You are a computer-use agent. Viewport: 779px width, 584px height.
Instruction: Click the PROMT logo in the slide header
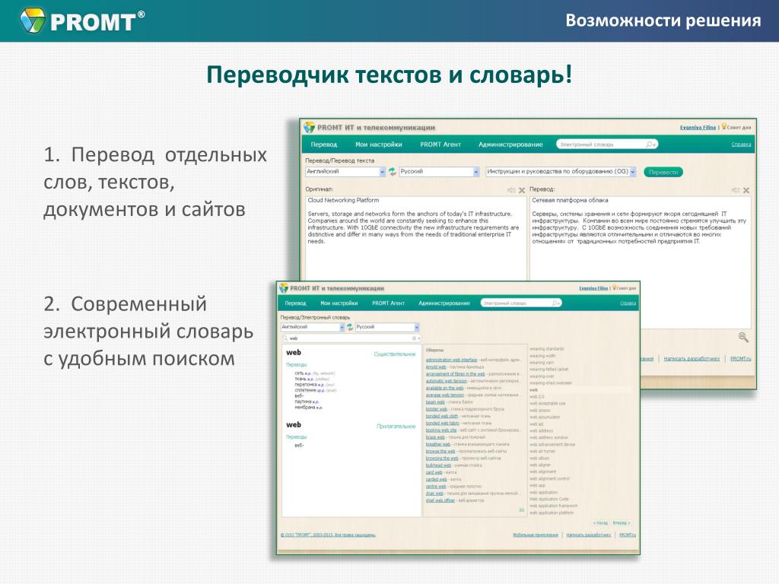[x=82, y=21]
